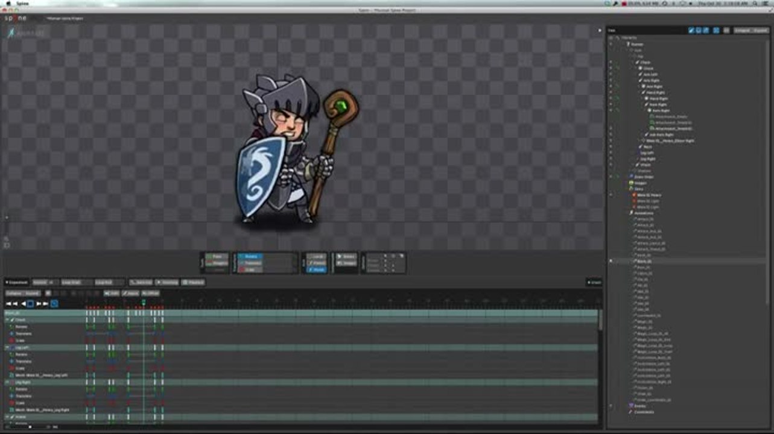
Task: Set axes to Parent
Action: coord(317,263)
